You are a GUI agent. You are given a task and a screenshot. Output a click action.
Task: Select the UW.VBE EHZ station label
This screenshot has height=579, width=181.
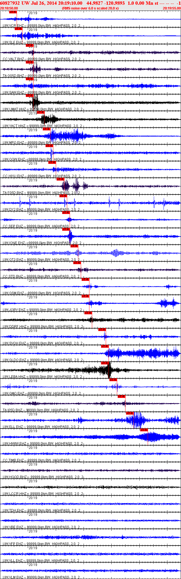point(13,527)
